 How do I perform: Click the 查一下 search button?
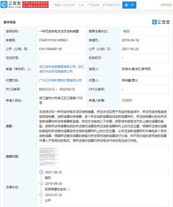(x=129, y=5)
